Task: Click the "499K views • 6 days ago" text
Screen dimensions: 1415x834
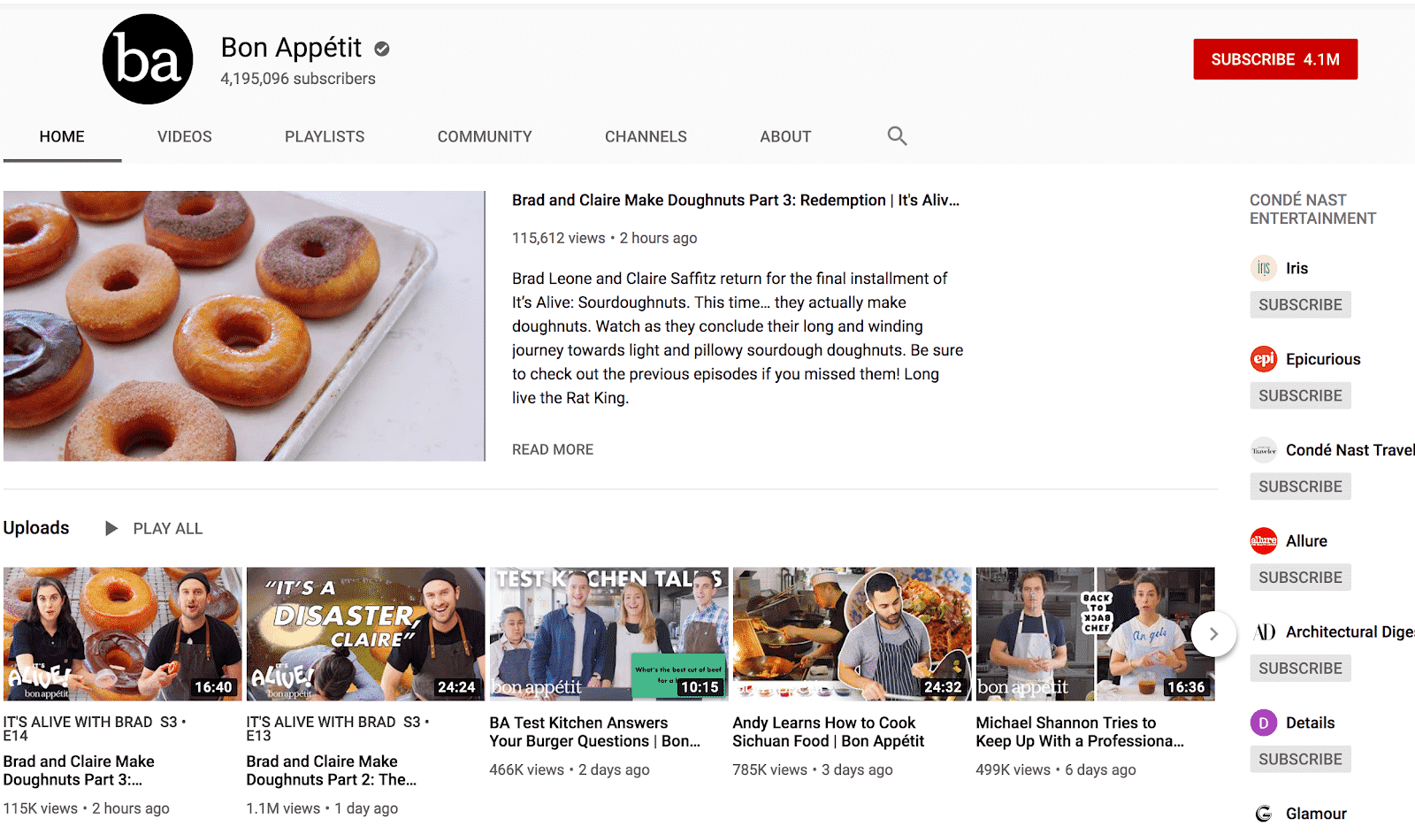Action: tap(1056, 769)
